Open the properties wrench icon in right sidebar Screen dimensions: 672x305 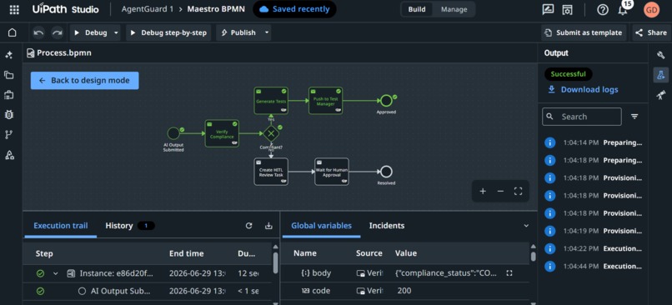tap(660, 54)
